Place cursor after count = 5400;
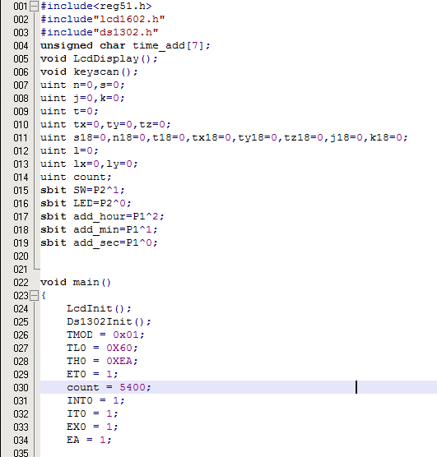Screen dimensions: 437x457 click(151, 387)
